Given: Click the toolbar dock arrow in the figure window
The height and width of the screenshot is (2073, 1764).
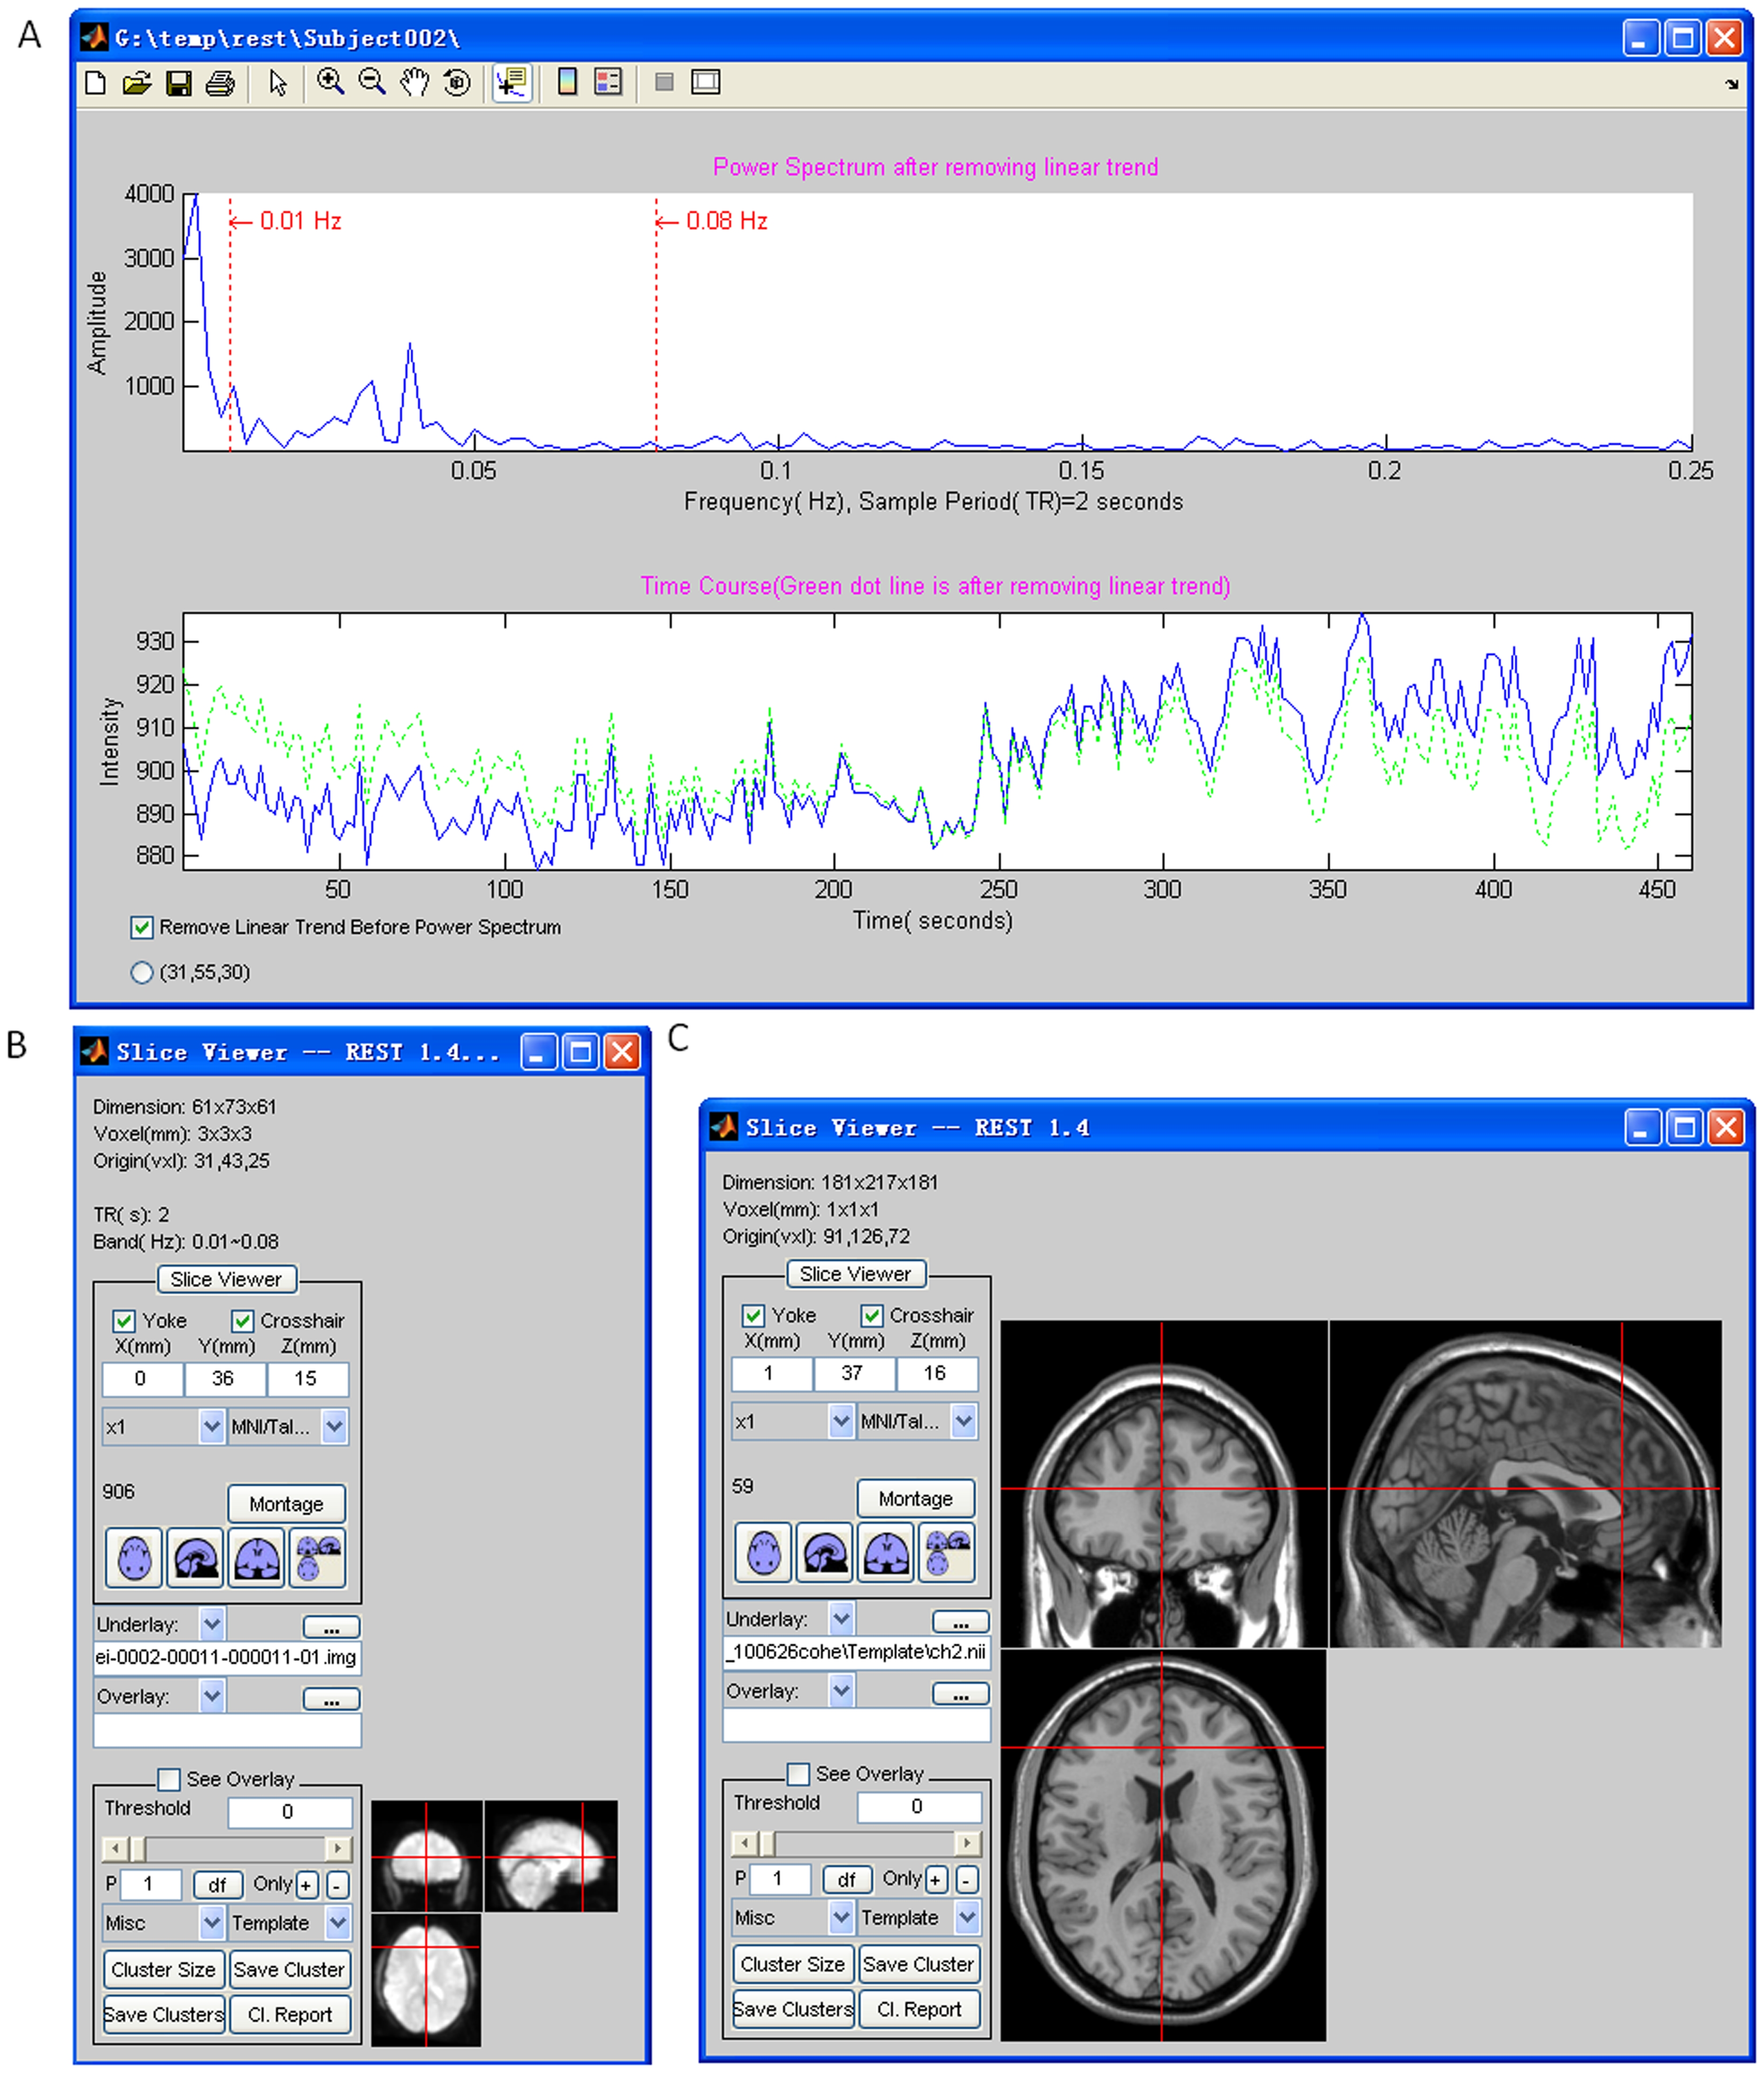Looking at the screenshot, I should click(1732, 85).
